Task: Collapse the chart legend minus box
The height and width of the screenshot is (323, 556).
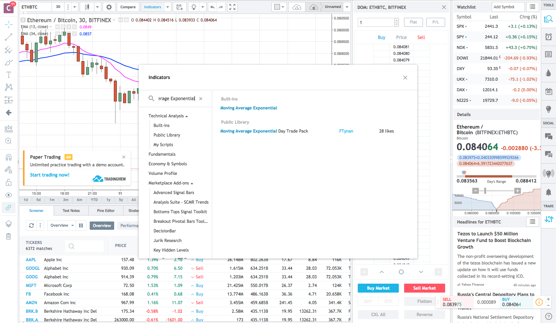Action: (x=23, y=20)
